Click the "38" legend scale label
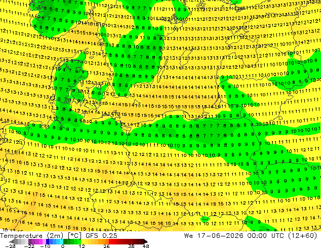The width and height of the screenshot is (321, 248). point(131,246)
